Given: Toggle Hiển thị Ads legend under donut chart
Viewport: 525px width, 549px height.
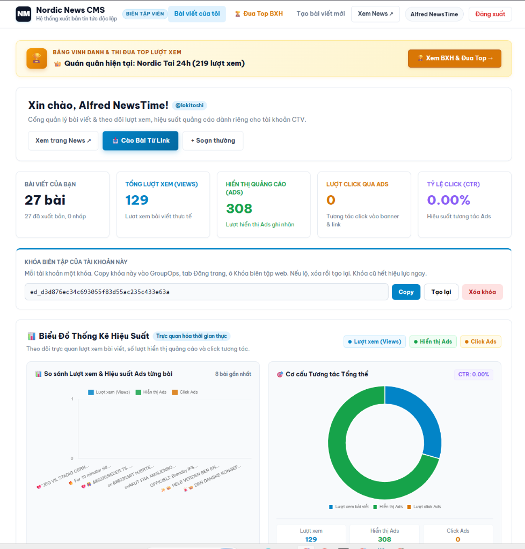Looking at the screenshot, I should [x=388, y=507].
